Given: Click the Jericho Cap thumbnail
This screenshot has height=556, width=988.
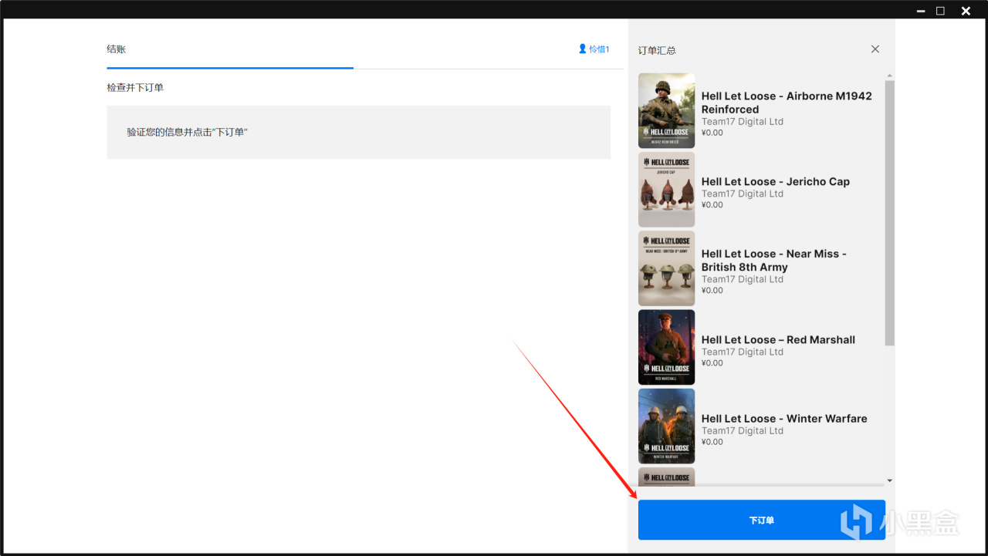Looking at the screenshot, I should (x=666, y=190).
